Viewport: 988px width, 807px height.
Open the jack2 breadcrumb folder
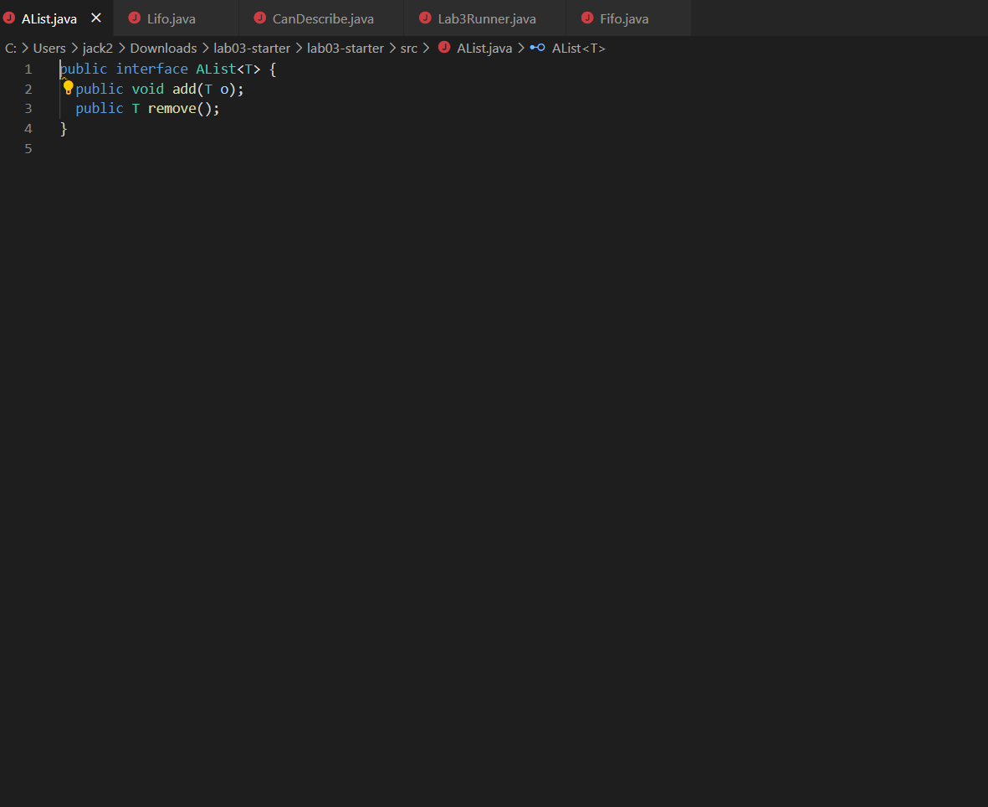[x=98, y=48]
